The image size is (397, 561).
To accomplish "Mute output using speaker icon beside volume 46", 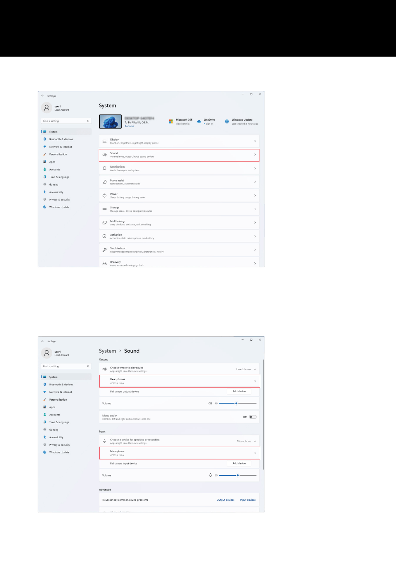I will [210, 403].
